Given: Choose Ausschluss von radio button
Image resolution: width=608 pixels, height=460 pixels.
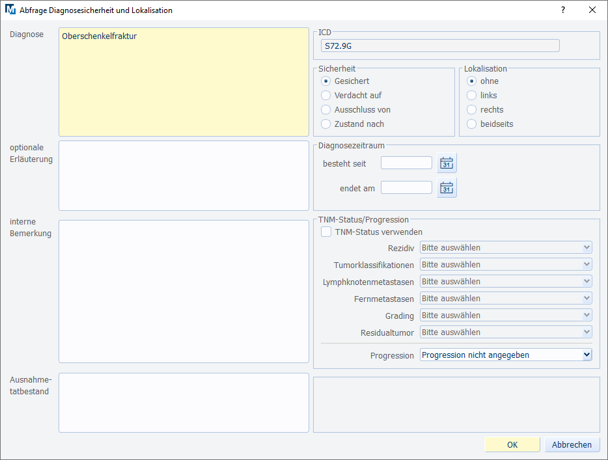Looking at the screenshot, I should pyautogui.click(x=325, y=110).
